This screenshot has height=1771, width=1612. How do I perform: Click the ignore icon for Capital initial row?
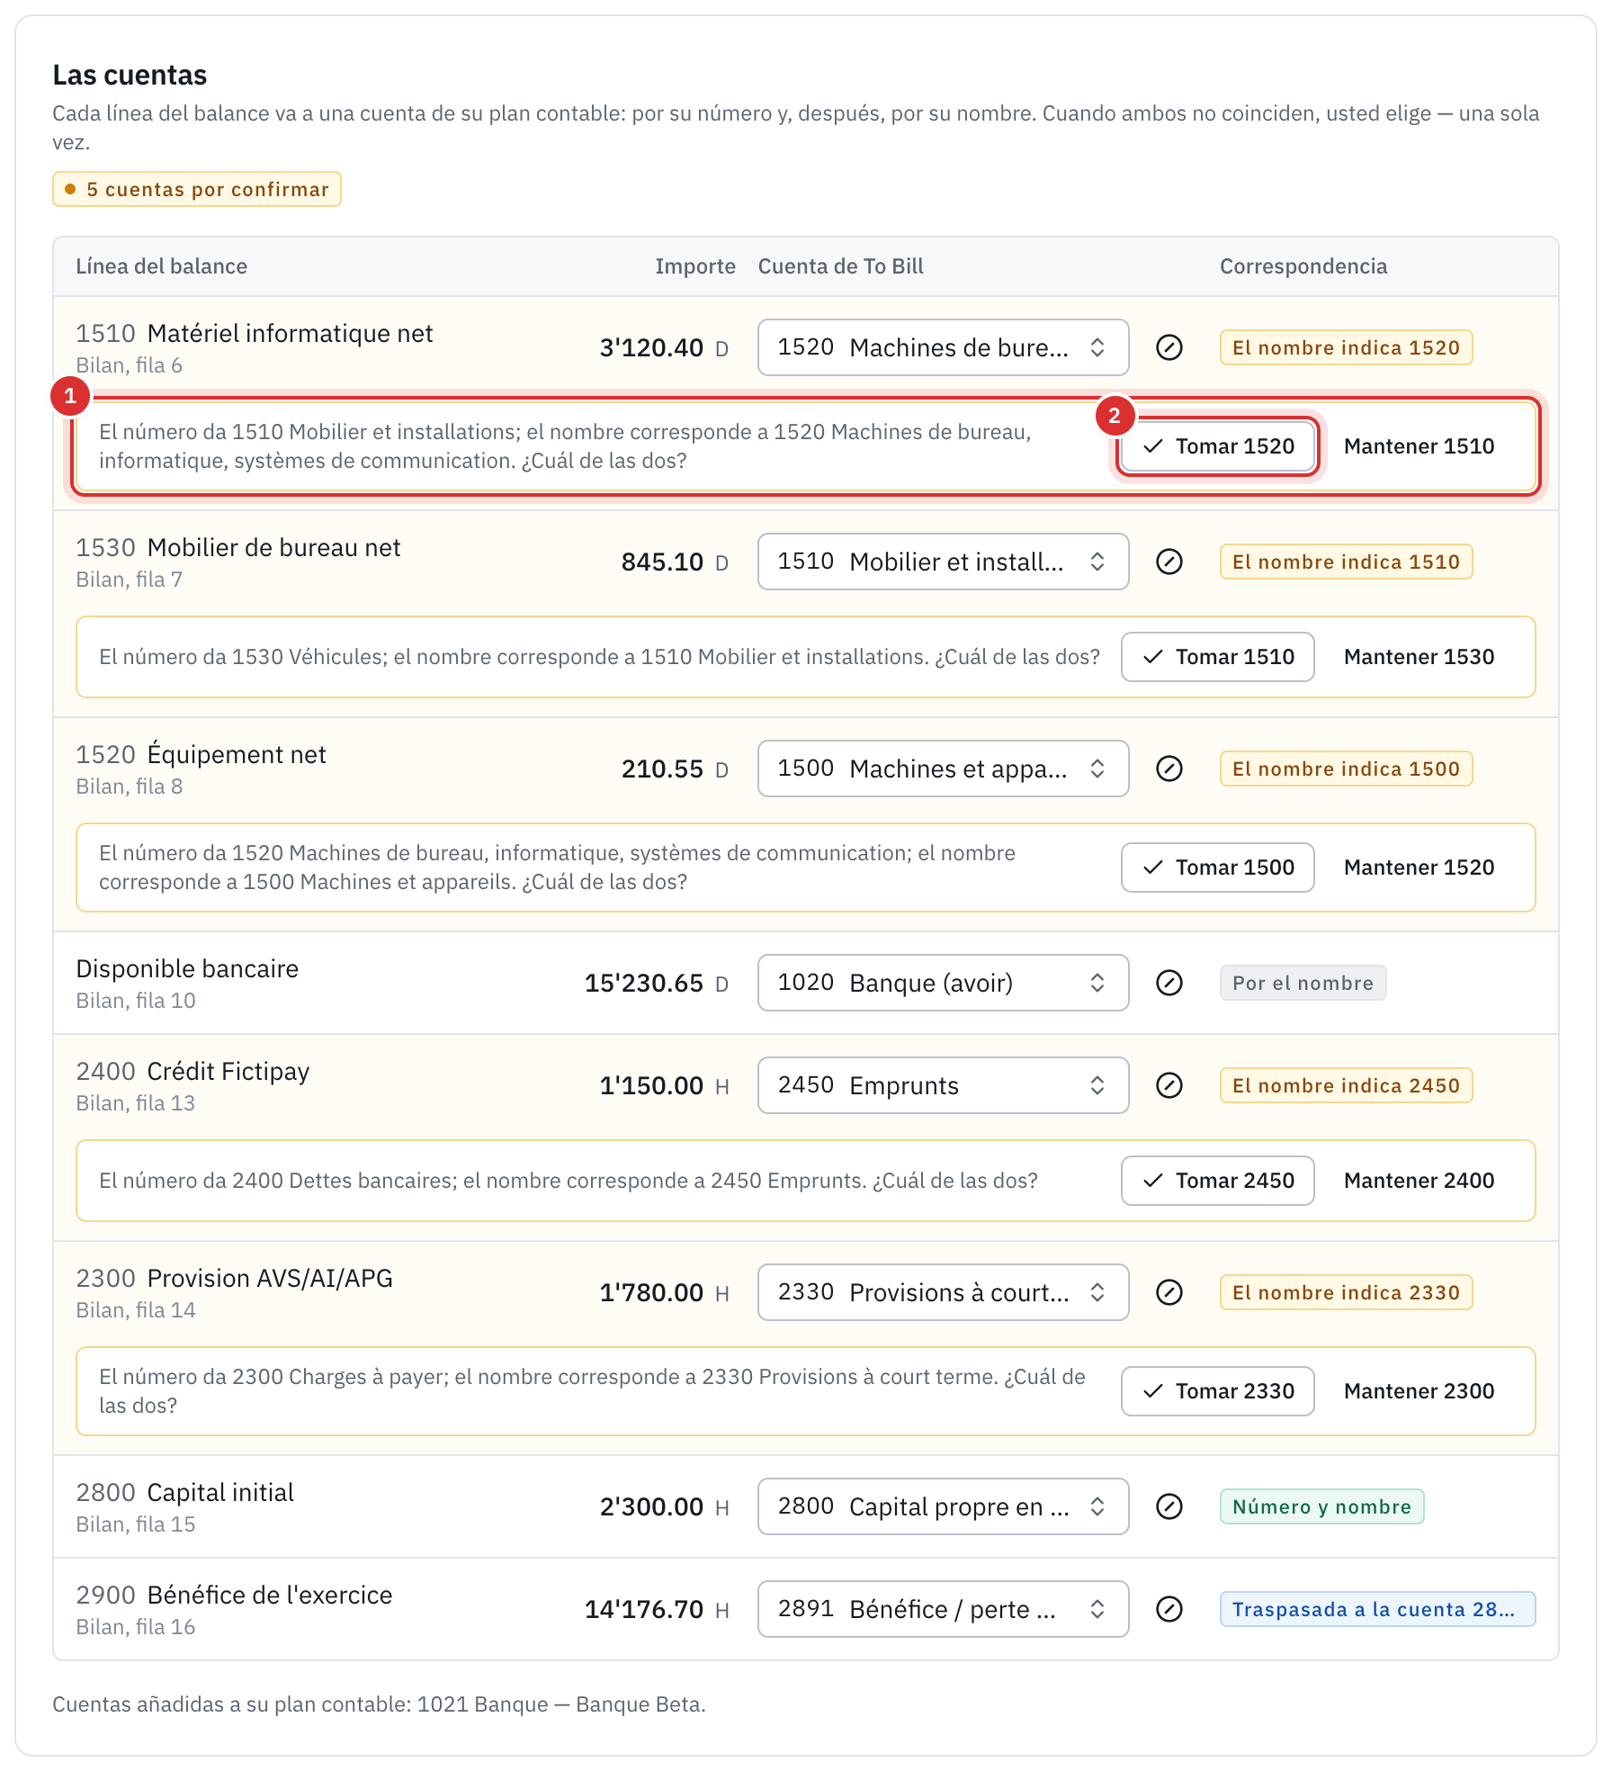[1169, 1506]
